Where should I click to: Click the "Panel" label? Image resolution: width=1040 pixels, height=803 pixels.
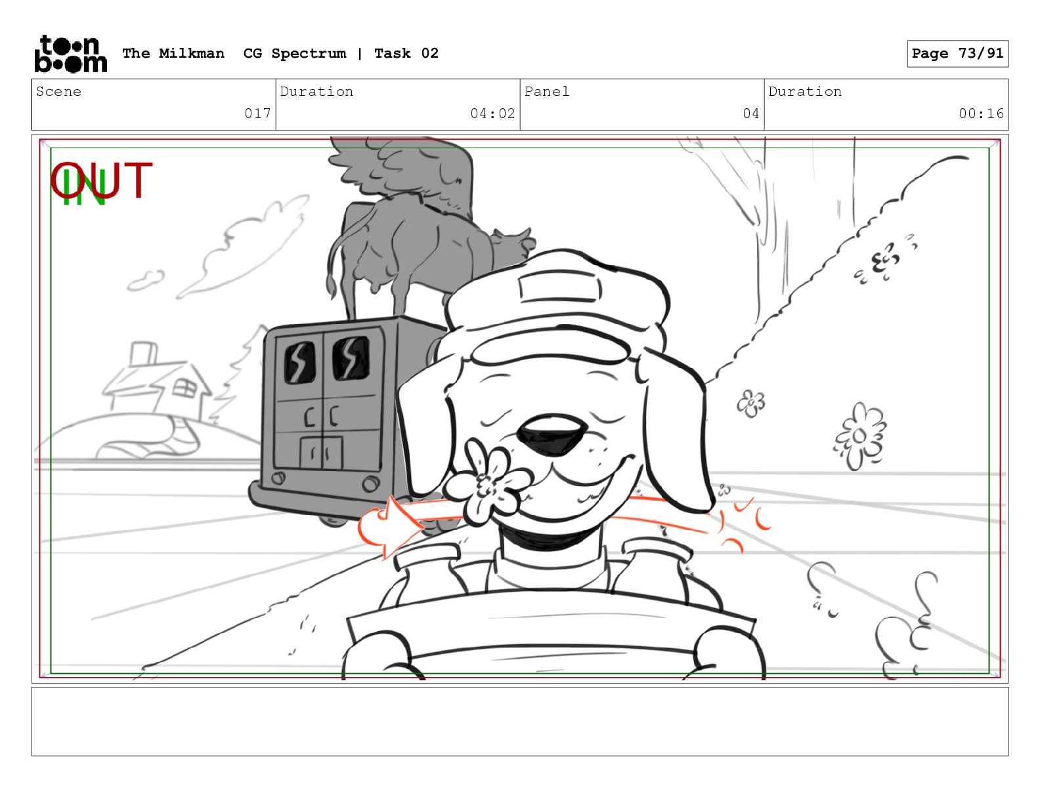pos(547,91)
